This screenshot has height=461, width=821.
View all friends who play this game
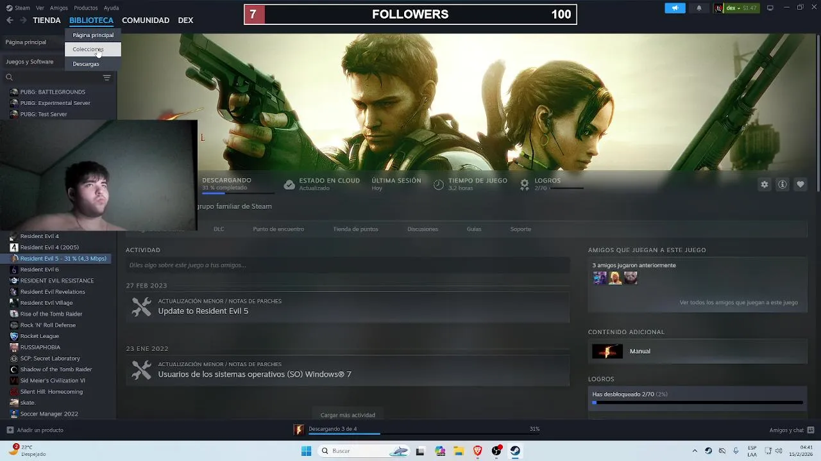[x=739, y=302]
